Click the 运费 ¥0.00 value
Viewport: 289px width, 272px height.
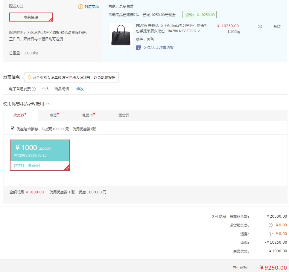pyautogui.click(x=282, y=233)
